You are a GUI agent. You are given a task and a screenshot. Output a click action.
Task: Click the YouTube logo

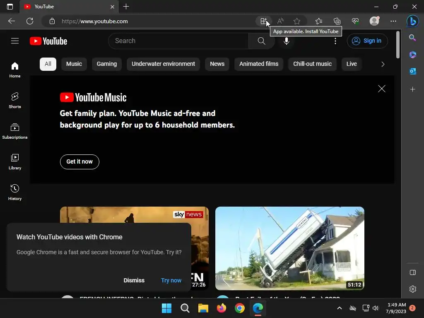[x=48, y=41]
